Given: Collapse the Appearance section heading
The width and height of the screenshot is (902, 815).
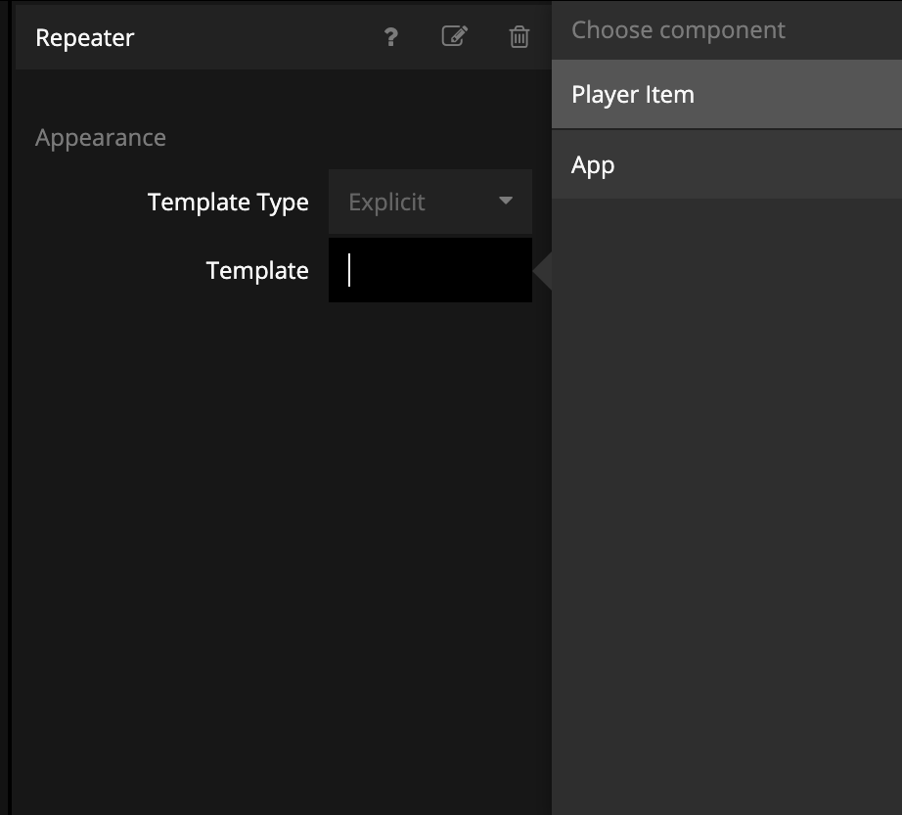Looking at the screenshot, I should coord(101,138).
